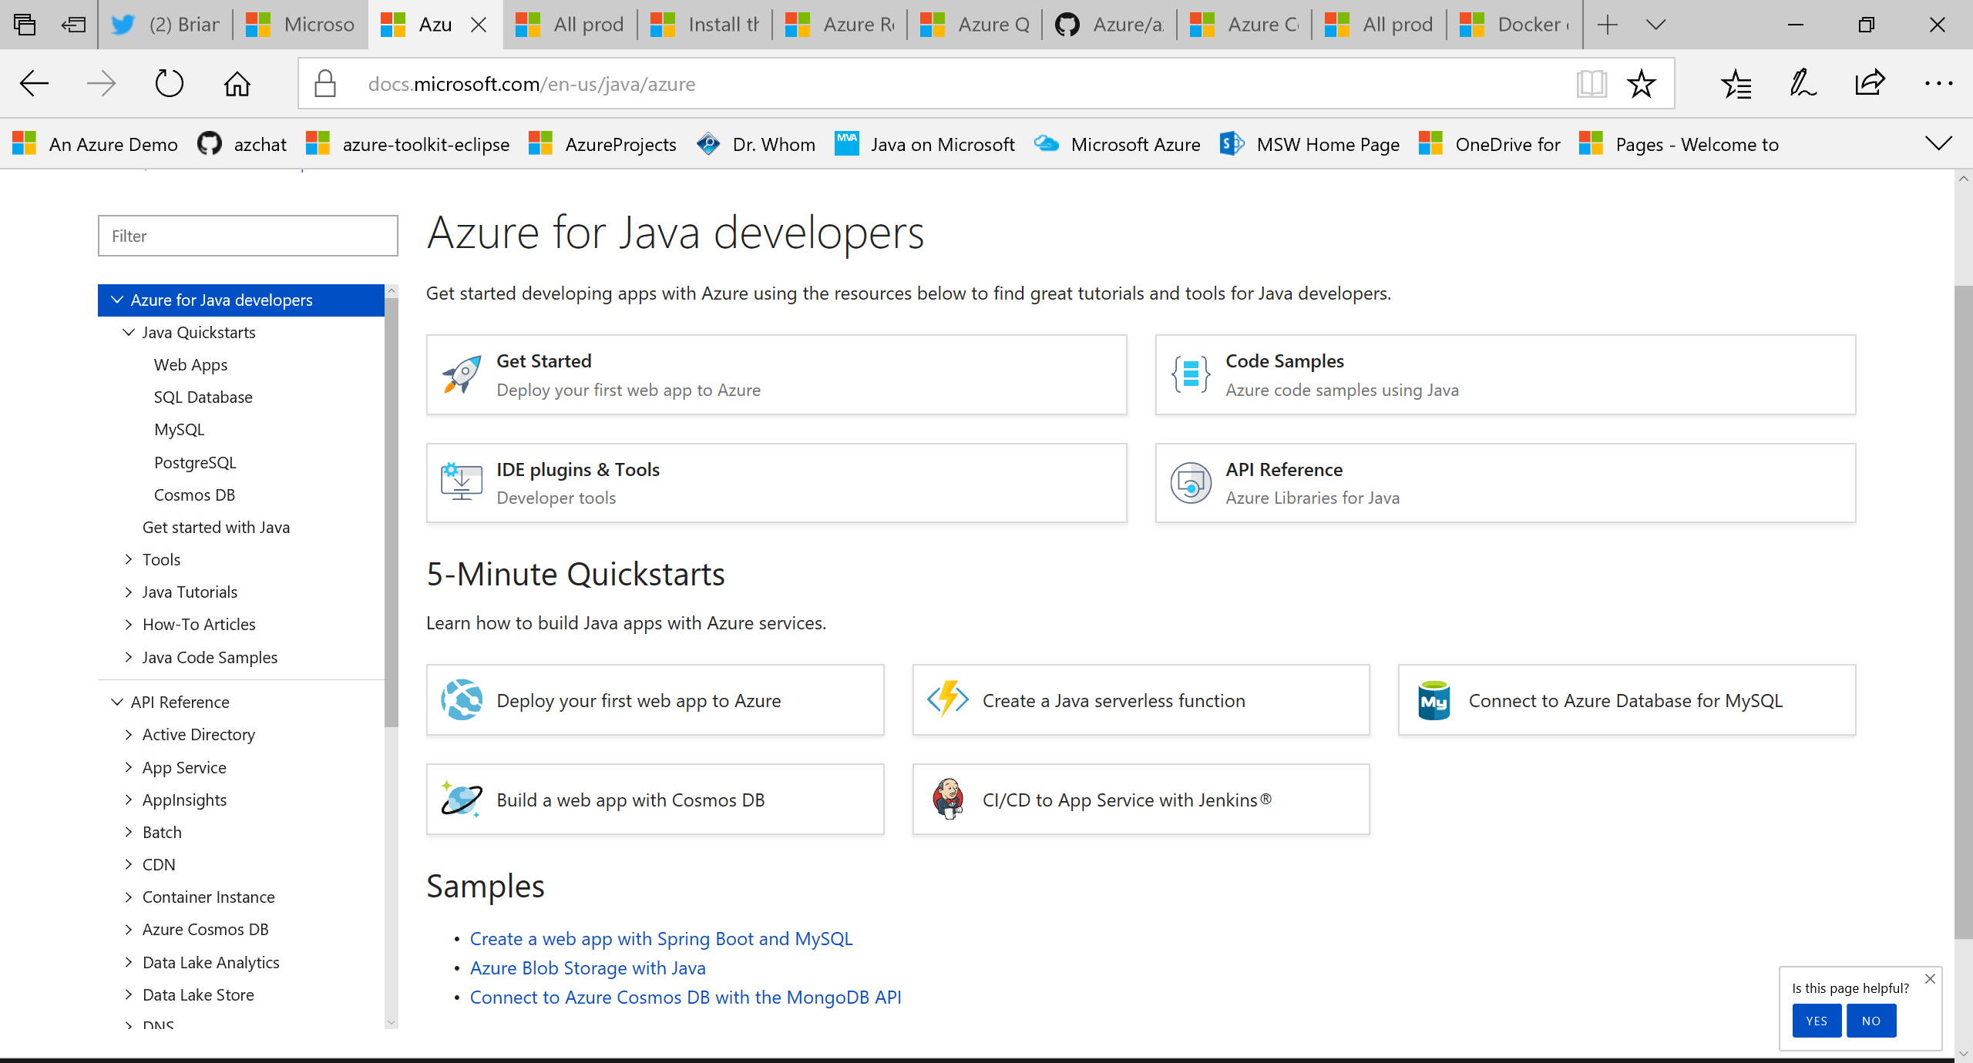Open new tab plus button
Image resolution: width=1973 pixels, height=1063 pixels.
click(x=1607, y=25)
